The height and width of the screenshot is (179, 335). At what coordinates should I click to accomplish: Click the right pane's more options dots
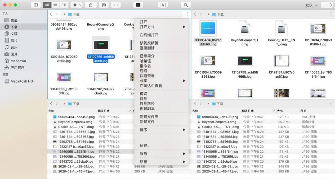pyautogui.click(x=330, y=14)
